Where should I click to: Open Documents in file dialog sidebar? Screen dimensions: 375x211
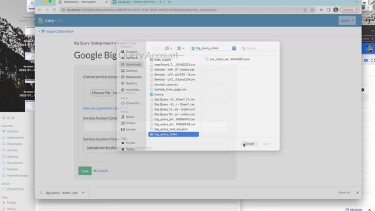pos(131,77)
